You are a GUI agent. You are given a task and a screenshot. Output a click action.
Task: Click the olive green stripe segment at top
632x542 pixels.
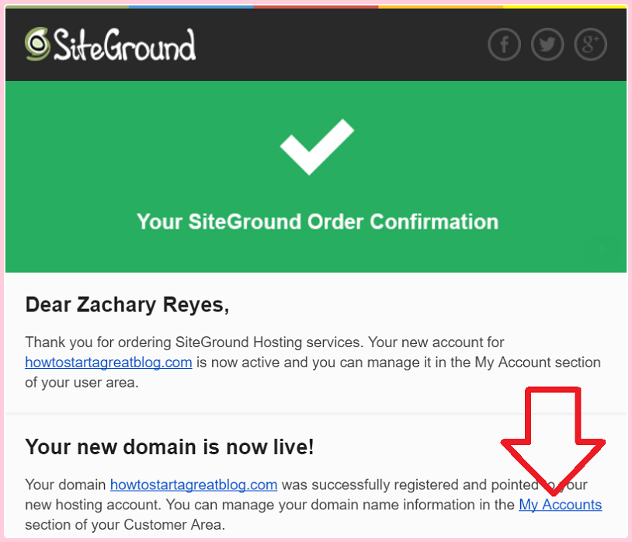point(67,7)
